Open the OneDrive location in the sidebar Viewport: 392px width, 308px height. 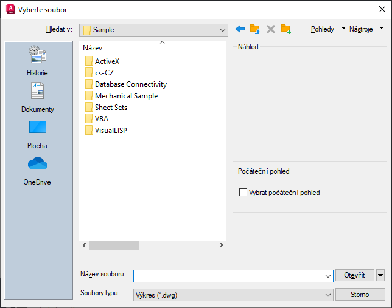(37, 171)
